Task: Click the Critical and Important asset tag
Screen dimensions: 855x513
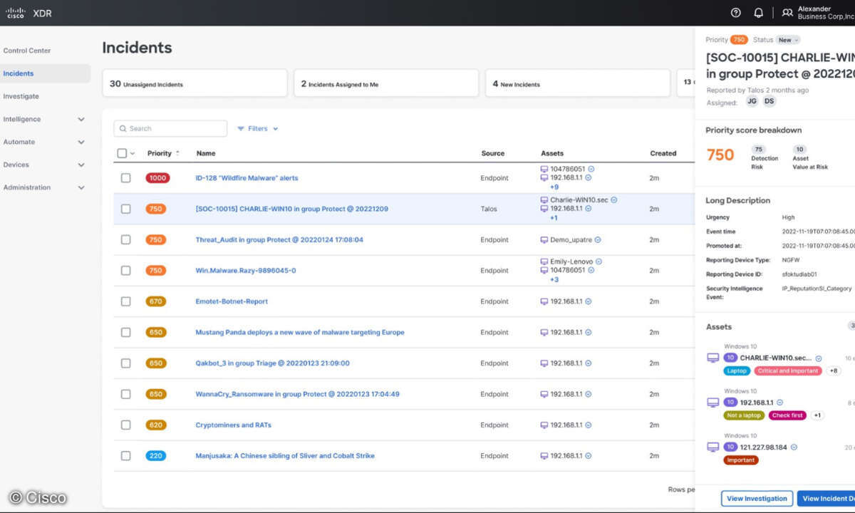Action: [788, 371]
